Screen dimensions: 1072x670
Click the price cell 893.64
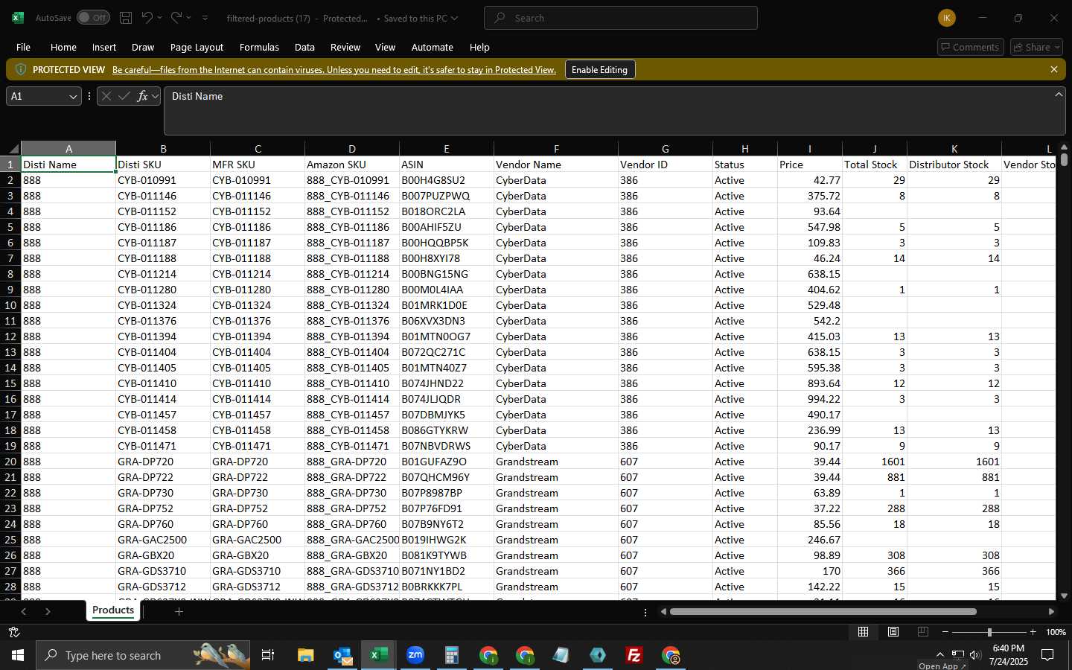(809, 383)
